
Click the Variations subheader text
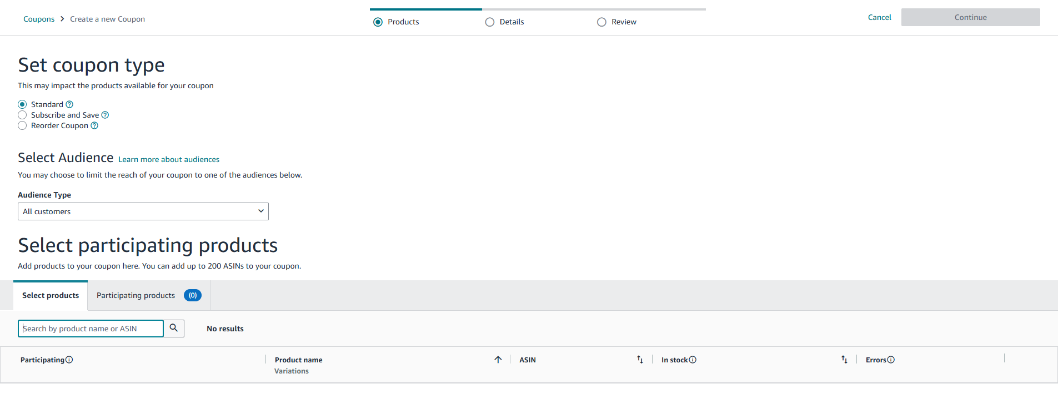pyautogui.click(x=292, y=371)
